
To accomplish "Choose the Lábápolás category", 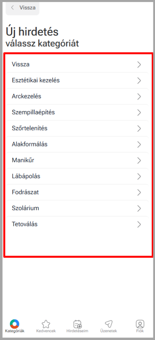I will point(77,177).
